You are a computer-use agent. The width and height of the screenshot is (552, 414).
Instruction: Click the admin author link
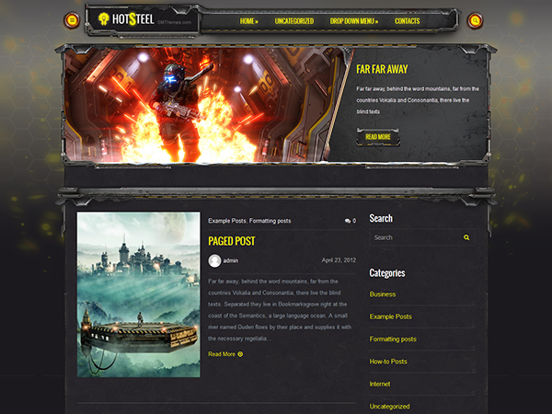tap(231, 261)
